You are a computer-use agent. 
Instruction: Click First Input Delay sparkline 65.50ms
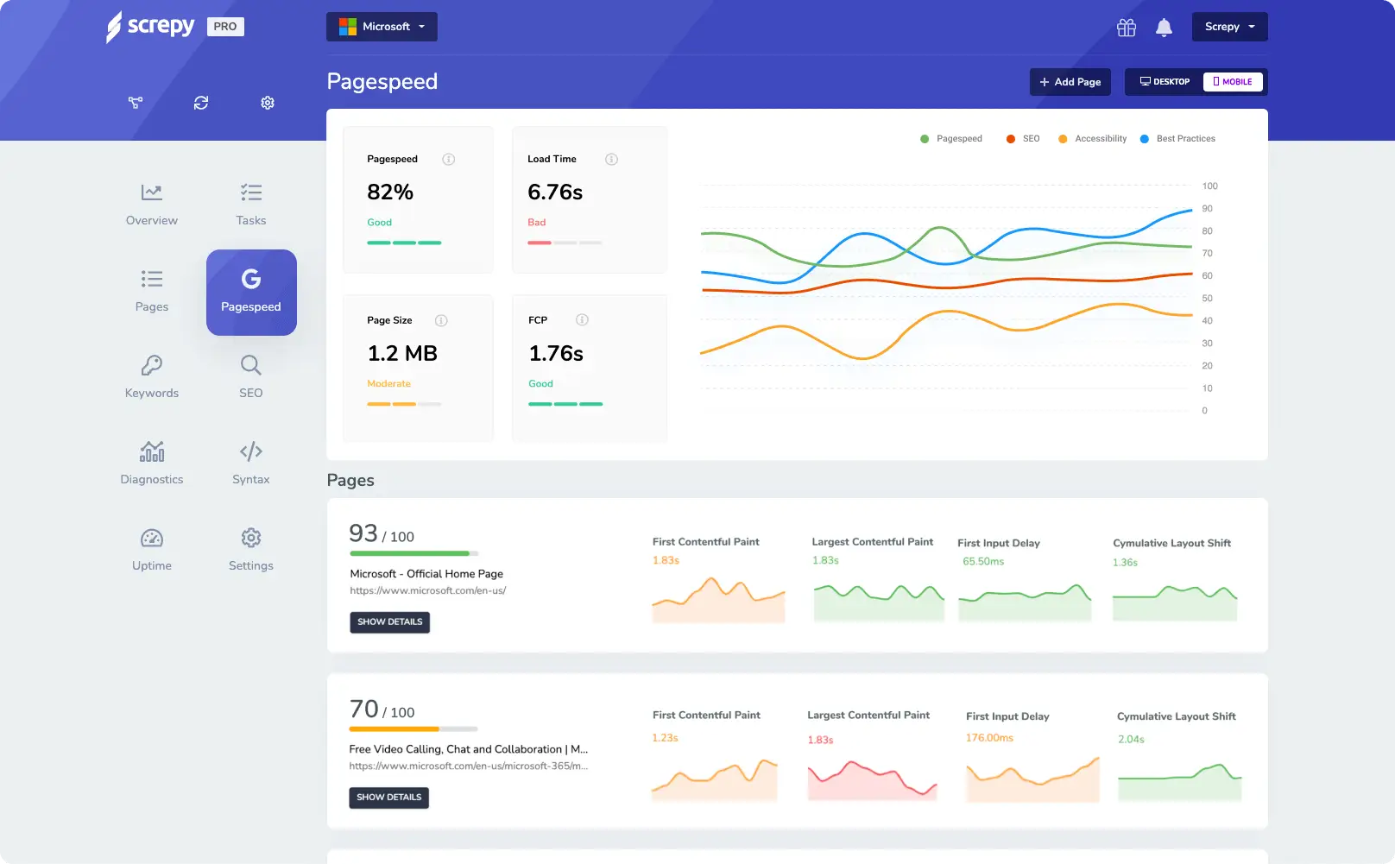pos(1025,602)
